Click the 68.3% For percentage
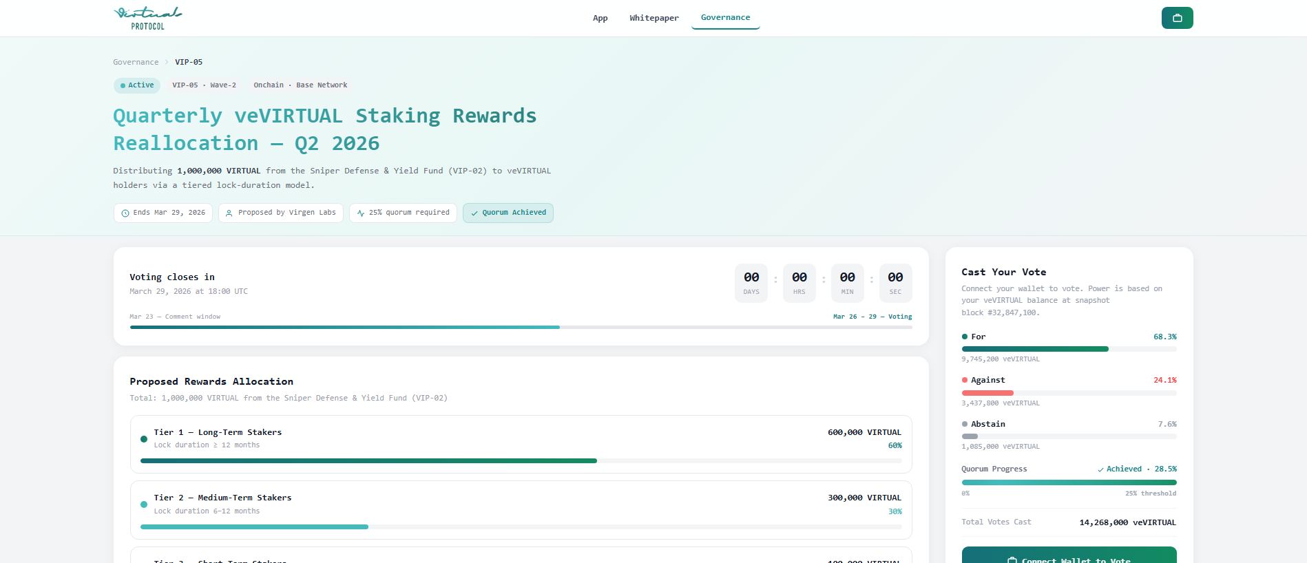 (x=1165, y=337)
